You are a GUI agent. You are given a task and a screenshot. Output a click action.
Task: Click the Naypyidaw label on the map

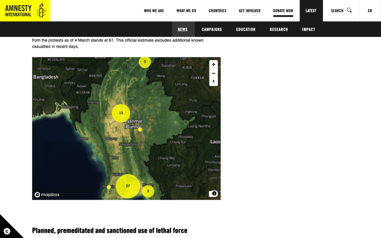click(x=128, y=144)
